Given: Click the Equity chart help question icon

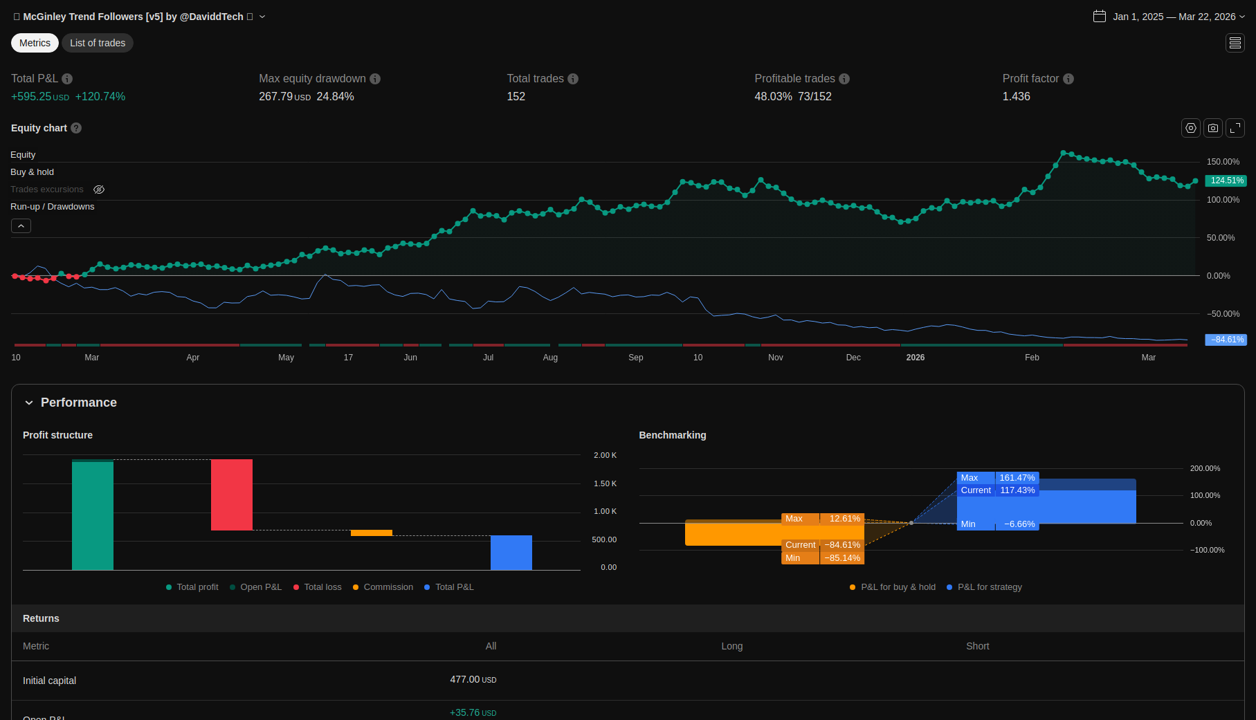Looking at the screenshot, I should [76, 128].
